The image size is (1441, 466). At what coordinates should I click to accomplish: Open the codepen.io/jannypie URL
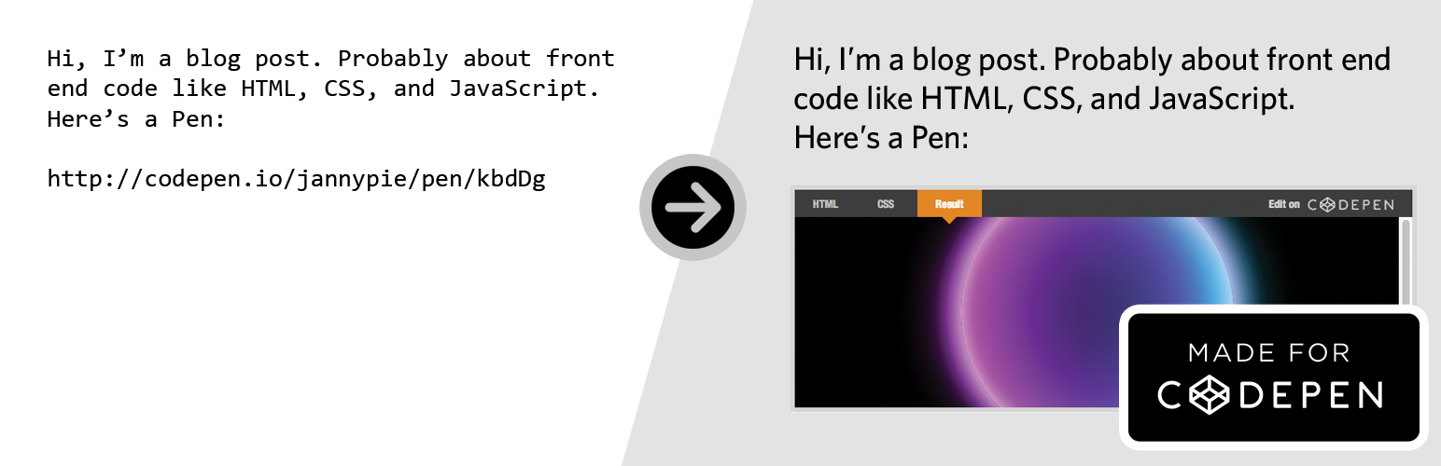[296, 178]
